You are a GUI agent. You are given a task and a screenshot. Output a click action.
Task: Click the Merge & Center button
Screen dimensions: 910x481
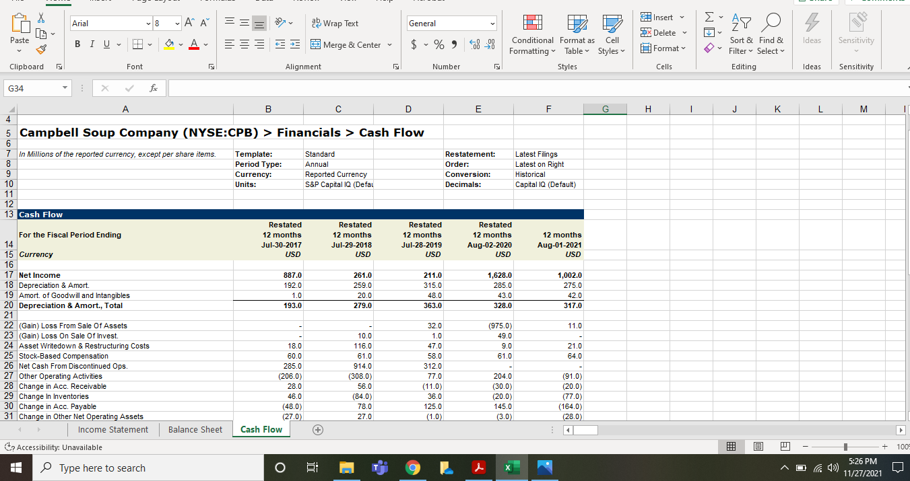(346, 45)
